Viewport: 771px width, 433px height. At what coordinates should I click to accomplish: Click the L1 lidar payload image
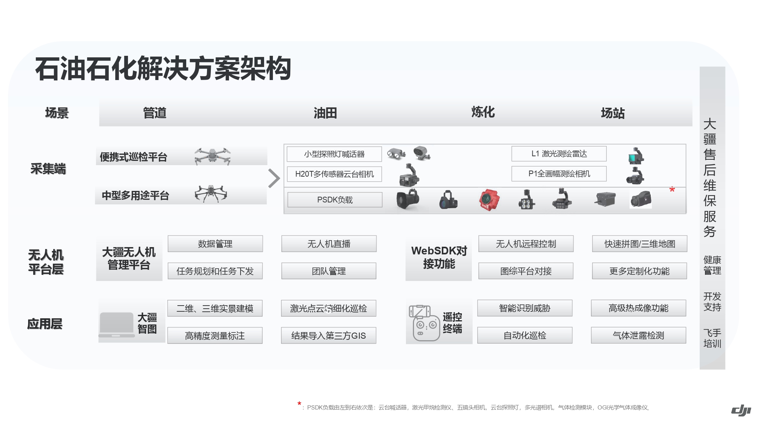pos(636,155)
